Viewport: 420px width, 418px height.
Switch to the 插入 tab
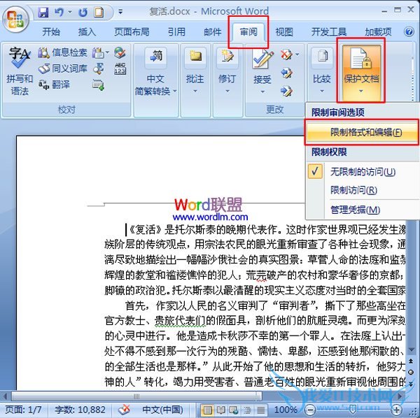click(87, 32)
